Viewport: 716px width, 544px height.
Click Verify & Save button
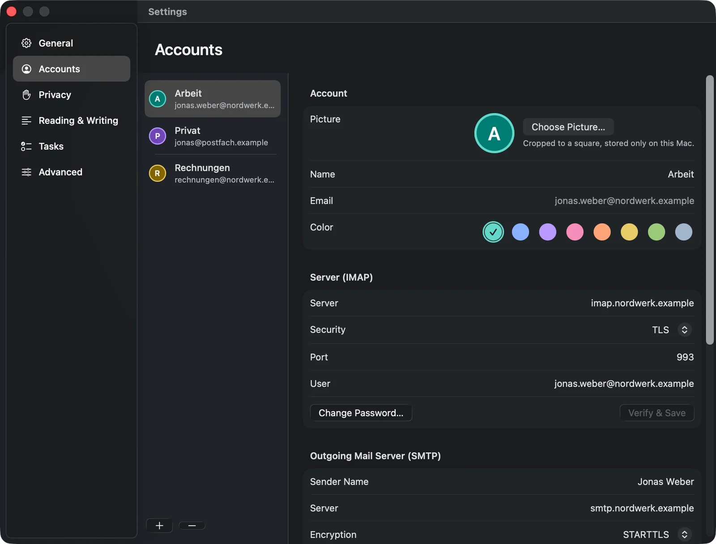tap(656, 413)
